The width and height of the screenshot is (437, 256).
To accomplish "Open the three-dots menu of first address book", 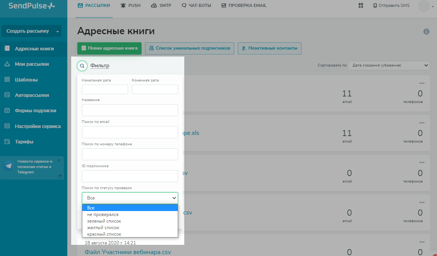I will pos(422,83).
